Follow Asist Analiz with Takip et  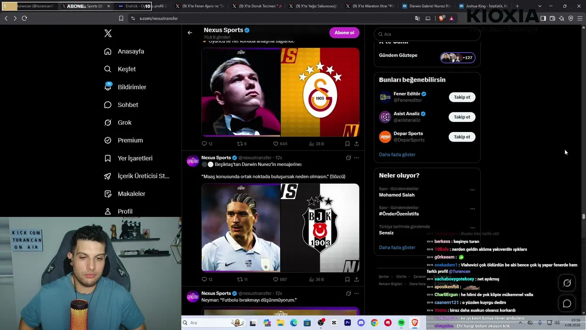point(462,117)
